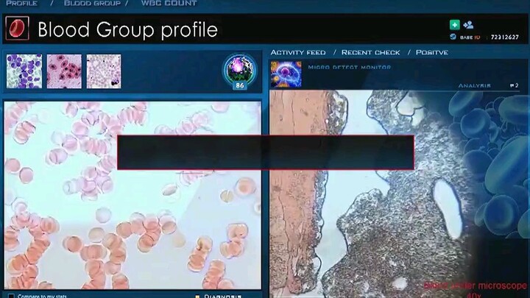530x298 pixels.
Task: Select the pink nucleated cells thumbnail
Action: 64,71
